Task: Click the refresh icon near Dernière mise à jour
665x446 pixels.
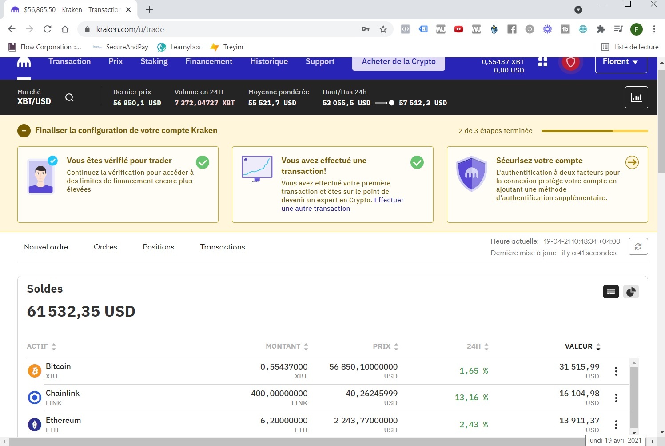Action: (638, 246)
